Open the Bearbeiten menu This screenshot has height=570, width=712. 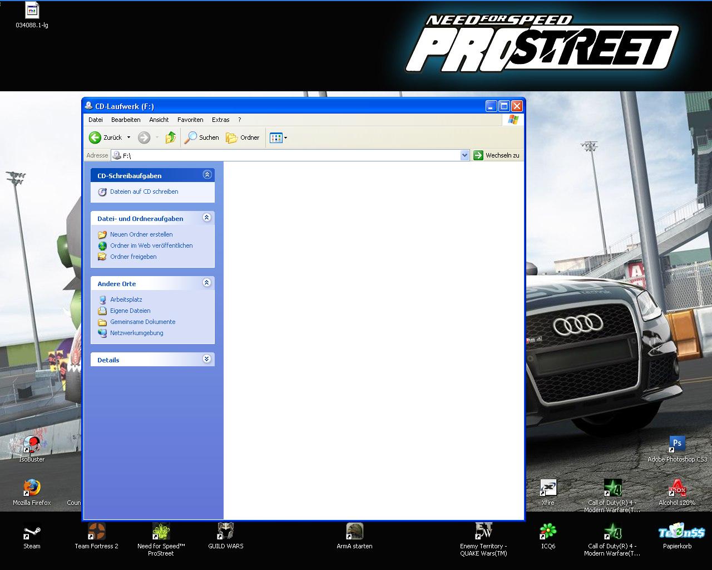(126, 120)
